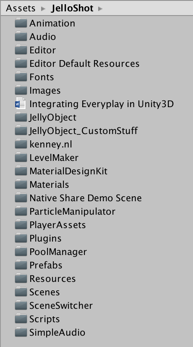The height and width of the screenshot is (347, 193).
Task: Select the Scenes folder label
Action: point(44,292)
